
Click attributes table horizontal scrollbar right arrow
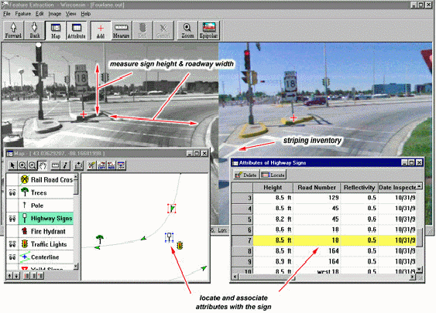[413, 277]
